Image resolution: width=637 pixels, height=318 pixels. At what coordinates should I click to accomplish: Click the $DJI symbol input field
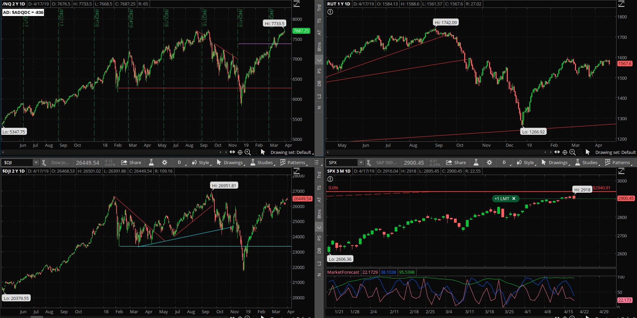17,163
